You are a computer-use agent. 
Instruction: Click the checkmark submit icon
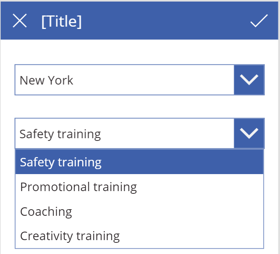[x=259, y=20]
